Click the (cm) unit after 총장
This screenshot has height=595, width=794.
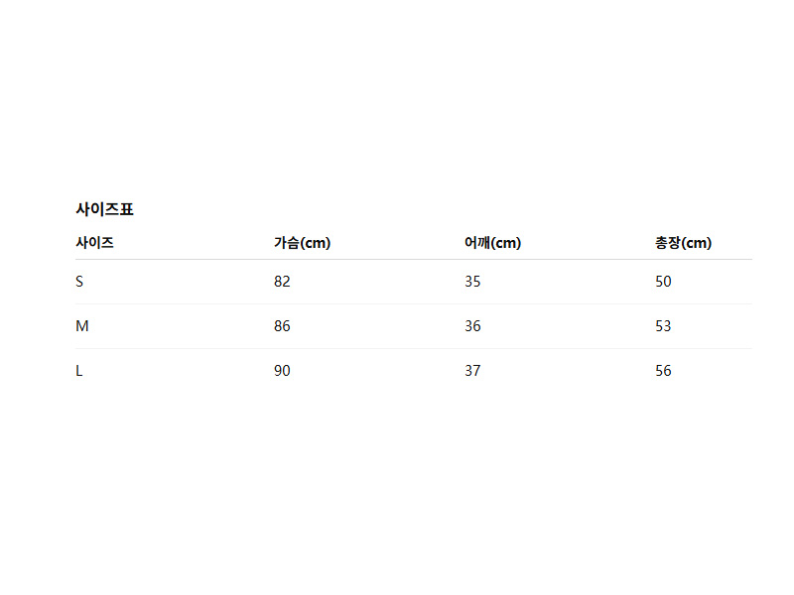[x=697, y=243]
